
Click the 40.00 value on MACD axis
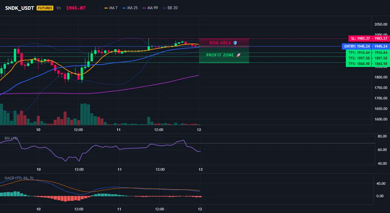click(381, 183)
